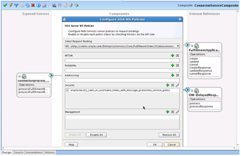Select the cancelResponse operation
241x156 pixels.
pos(200,74)
